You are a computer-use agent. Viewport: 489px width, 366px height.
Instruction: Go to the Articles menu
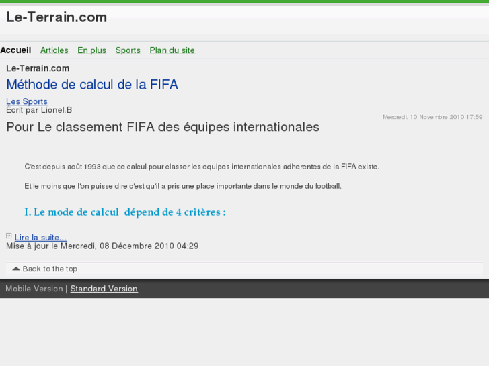click(54, 50)
